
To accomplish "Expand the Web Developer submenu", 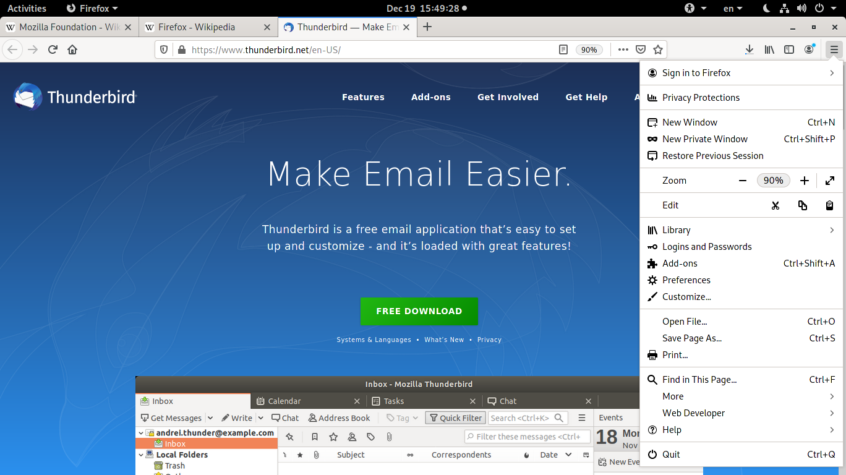I will 740,413.
